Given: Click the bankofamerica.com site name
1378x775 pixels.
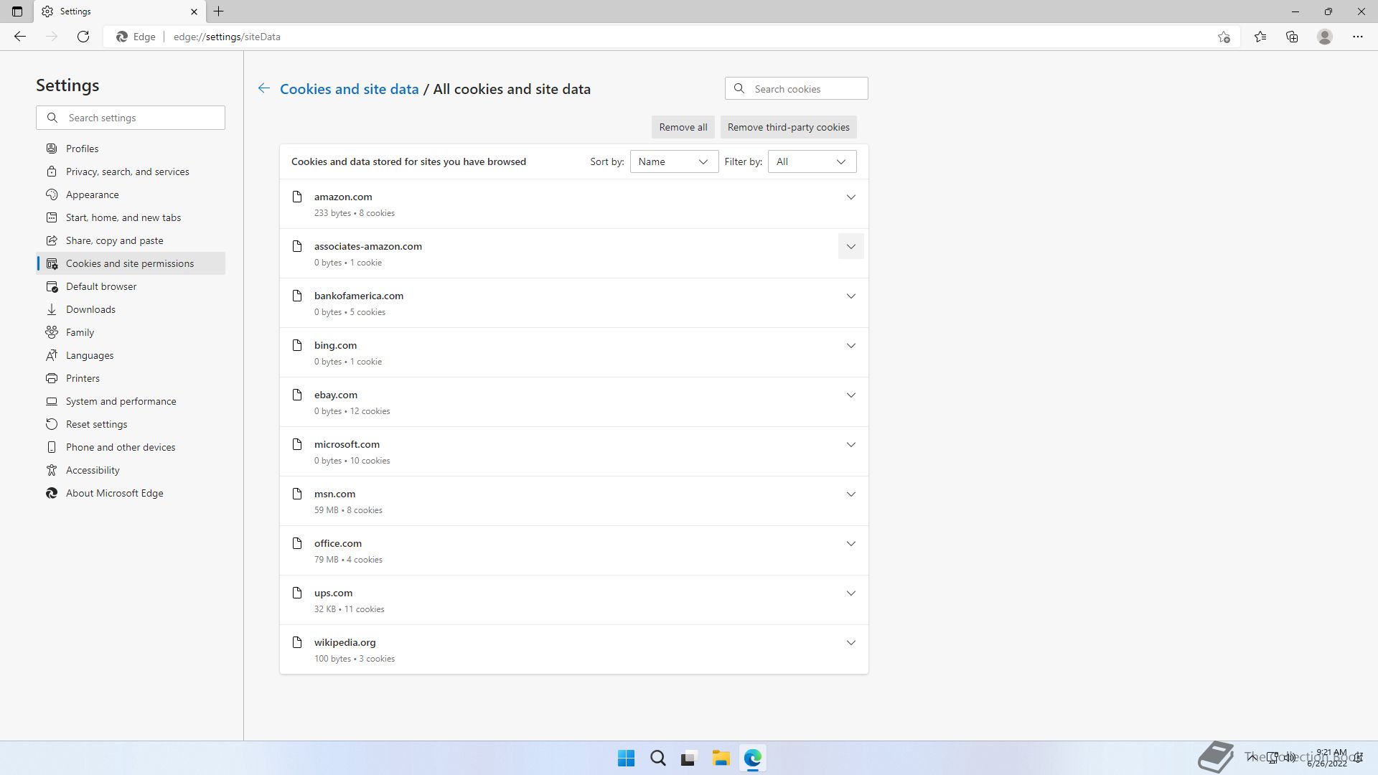Looking at the screenshot, I should click(359, 296).
